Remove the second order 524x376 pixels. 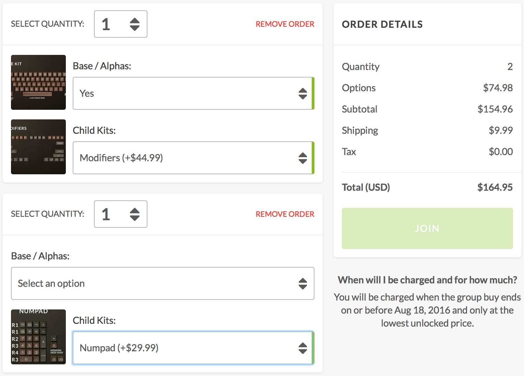coord(285,214)
